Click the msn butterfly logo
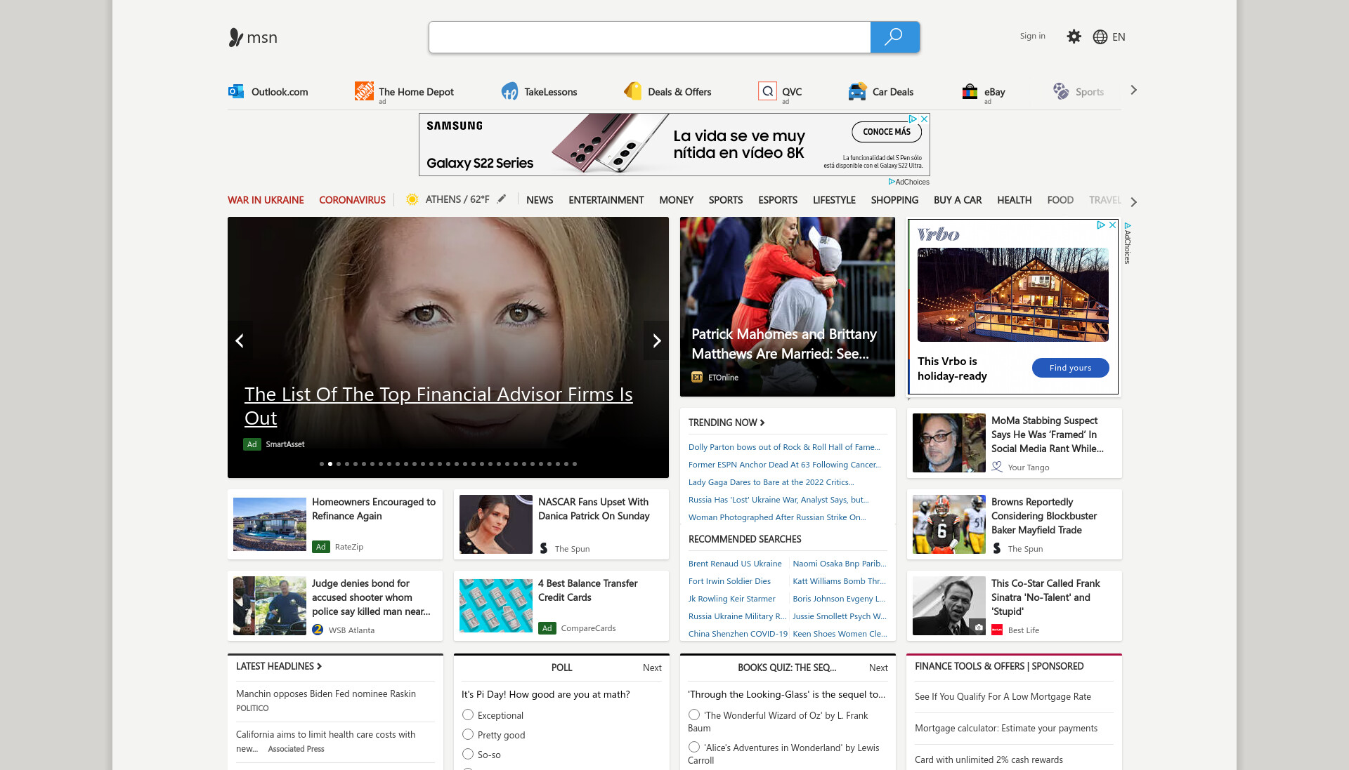The image size is (1349, 770). [253, 37]
